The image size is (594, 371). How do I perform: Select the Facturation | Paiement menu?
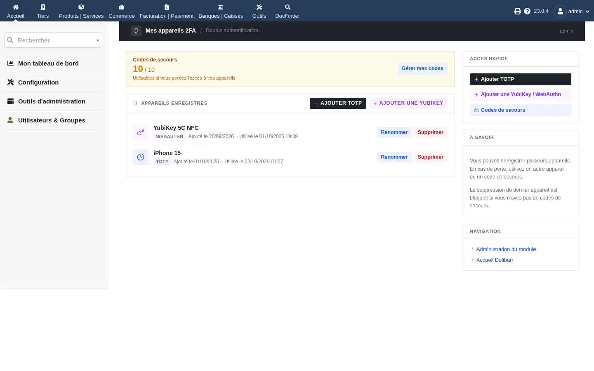point(167,11)
